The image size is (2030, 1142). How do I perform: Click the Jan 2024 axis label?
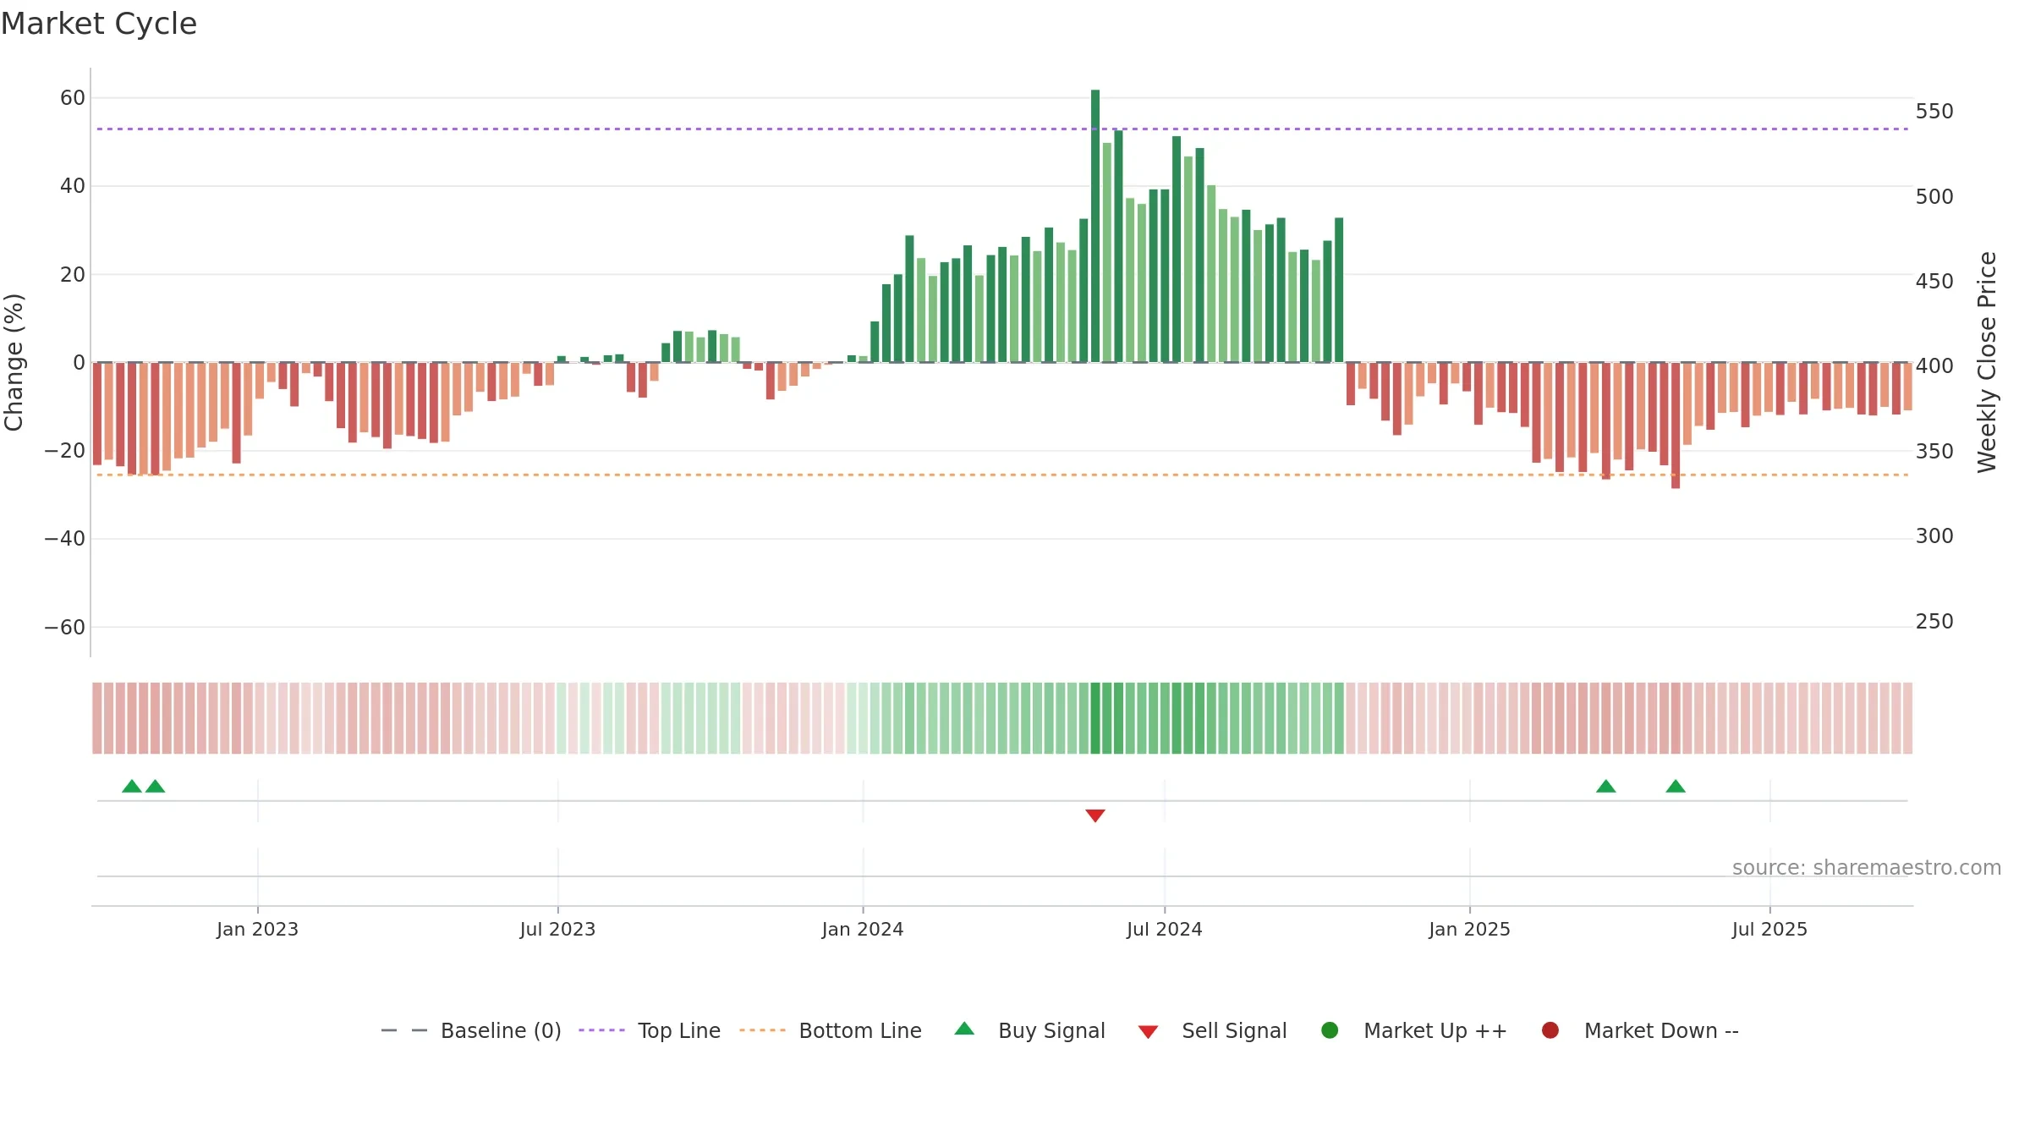[863, 930]
